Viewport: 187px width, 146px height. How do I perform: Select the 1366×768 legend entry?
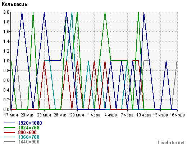[x=29, y=137]
